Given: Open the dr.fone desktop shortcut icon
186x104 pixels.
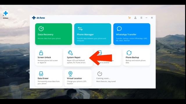Looking at the screenshot, I should 6,15.
